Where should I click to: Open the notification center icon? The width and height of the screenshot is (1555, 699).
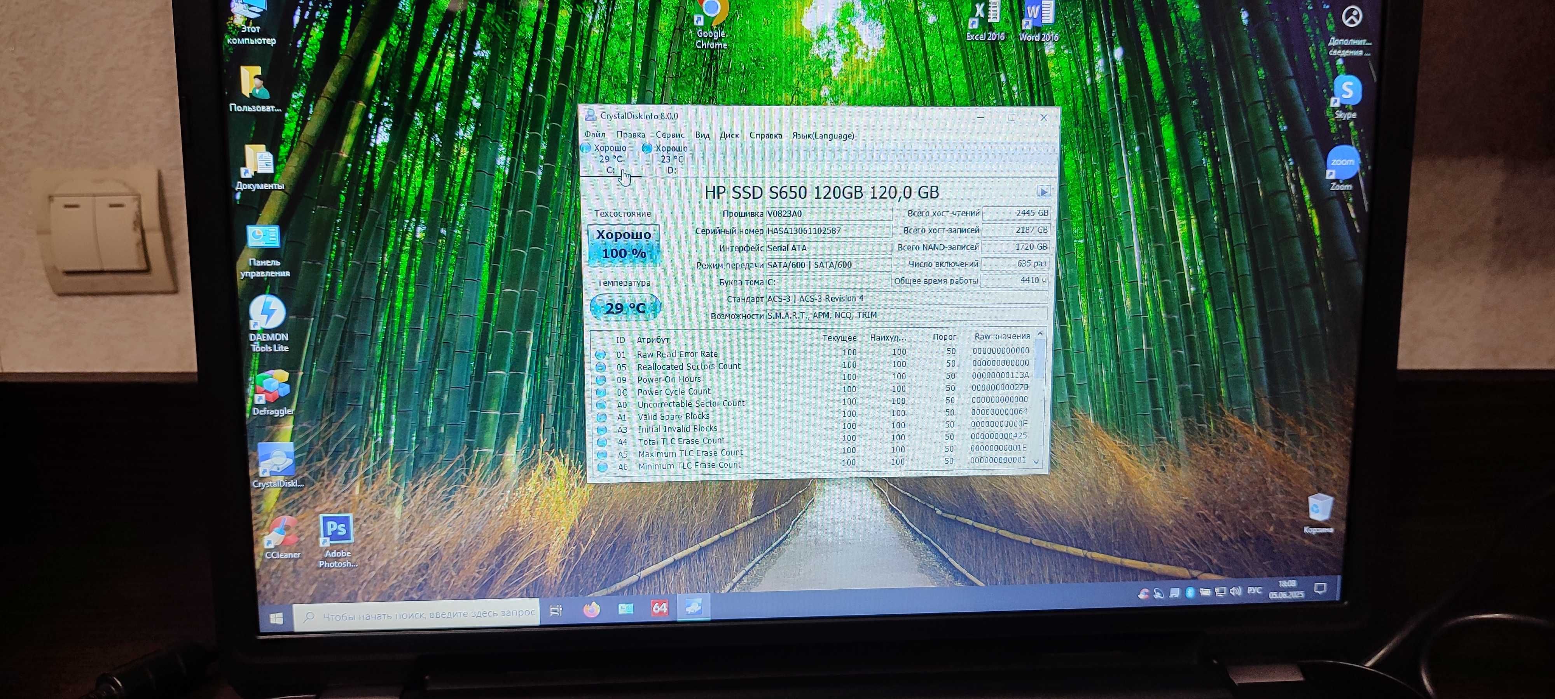point(1320,588)
